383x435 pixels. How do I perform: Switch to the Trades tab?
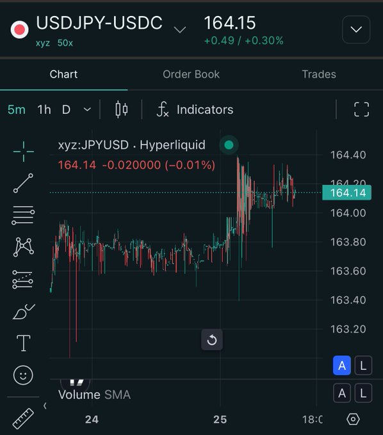coord(319,74)
